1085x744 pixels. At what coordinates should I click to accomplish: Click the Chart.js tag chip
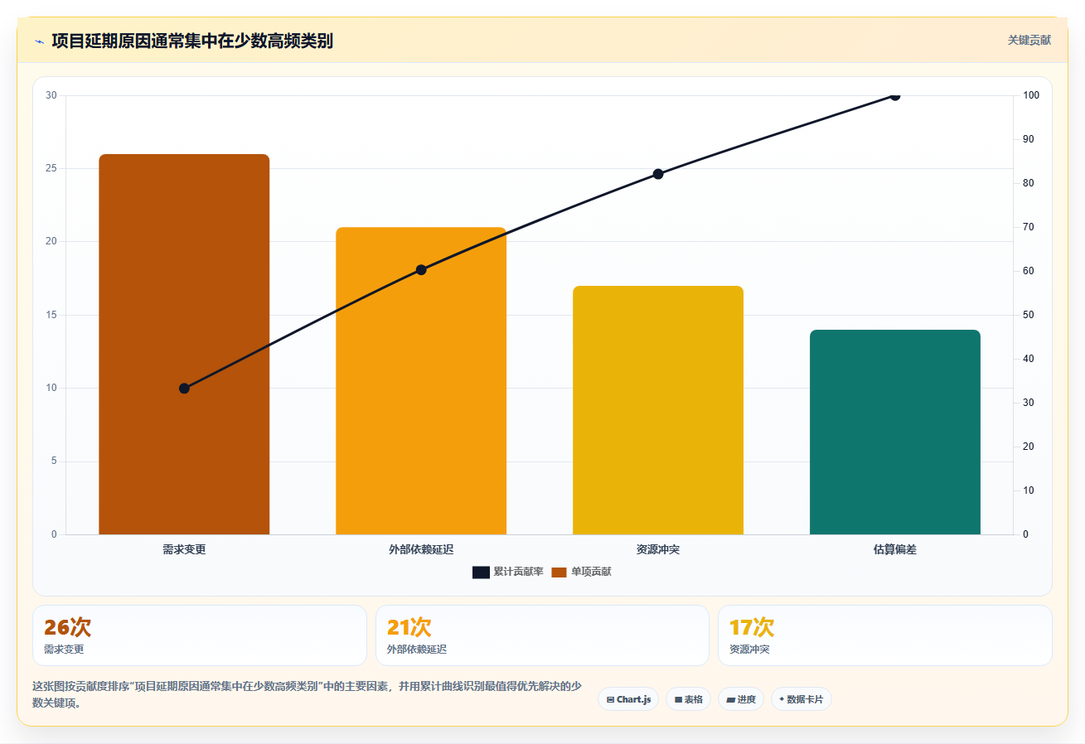(628, 699)
